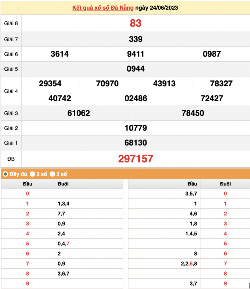The height and width of the screenshot is (289, 250).
Task: Open the Kết quả xổ số Đà Nẵng link
Action: tap(103, 8)
